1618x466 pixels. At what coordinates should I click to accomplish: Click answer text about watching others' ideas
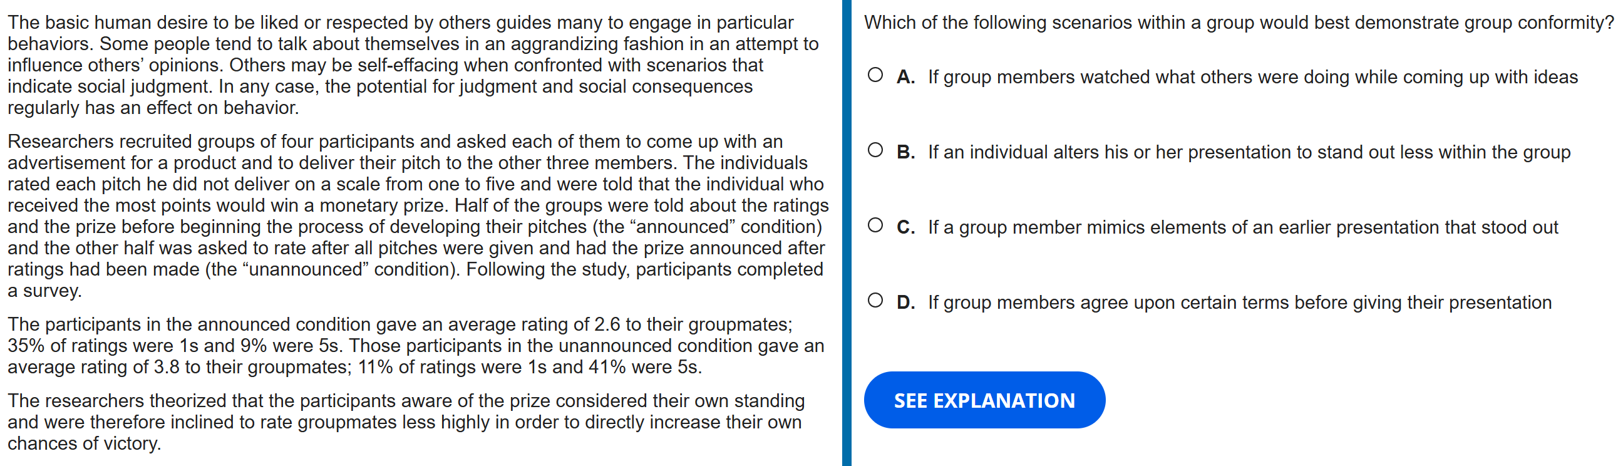pos(1252,76)
